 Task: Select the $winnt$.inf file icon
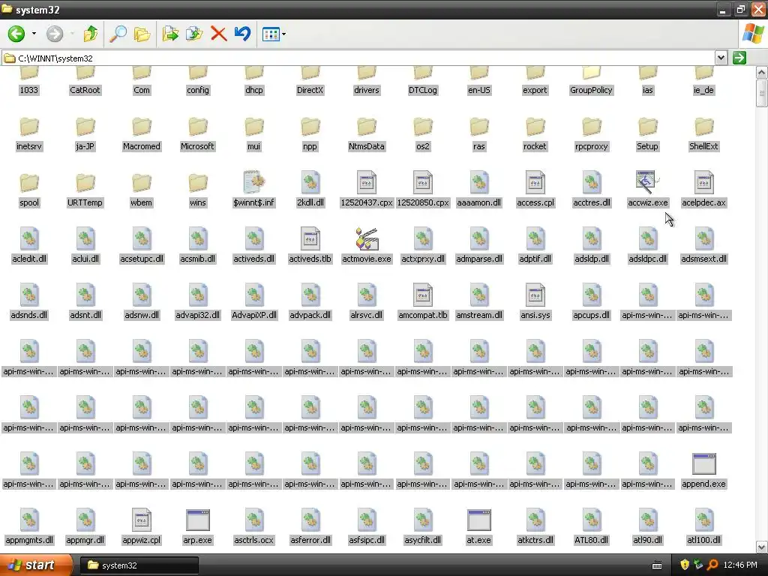(253, 182)
